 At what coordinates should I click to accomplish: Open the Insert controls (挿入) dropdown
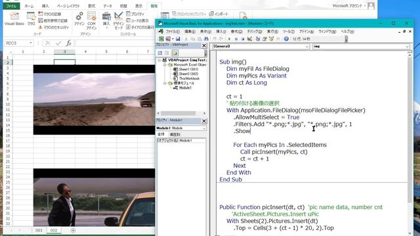point(106,20)
